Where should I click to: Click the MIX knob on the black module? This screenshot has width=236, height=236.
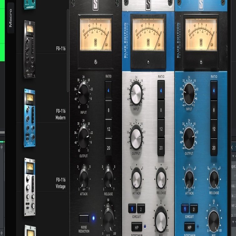coord(108,220)
